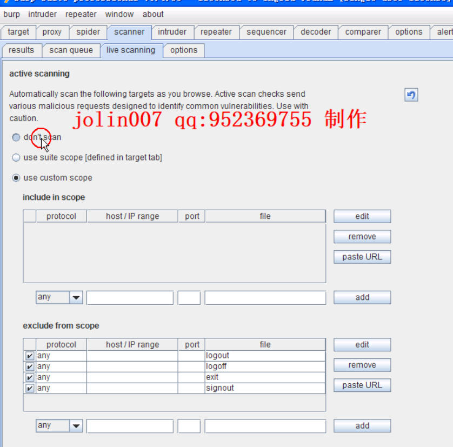The image size is (453, 447).
Task: Select the "signout" file cell
Action: tap(265, 388)
